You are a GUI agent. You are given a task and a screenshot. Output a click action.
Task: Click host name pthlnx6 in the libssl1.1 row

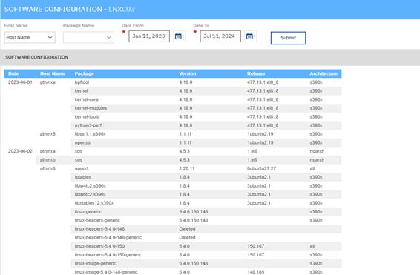(x=47, y=134)
